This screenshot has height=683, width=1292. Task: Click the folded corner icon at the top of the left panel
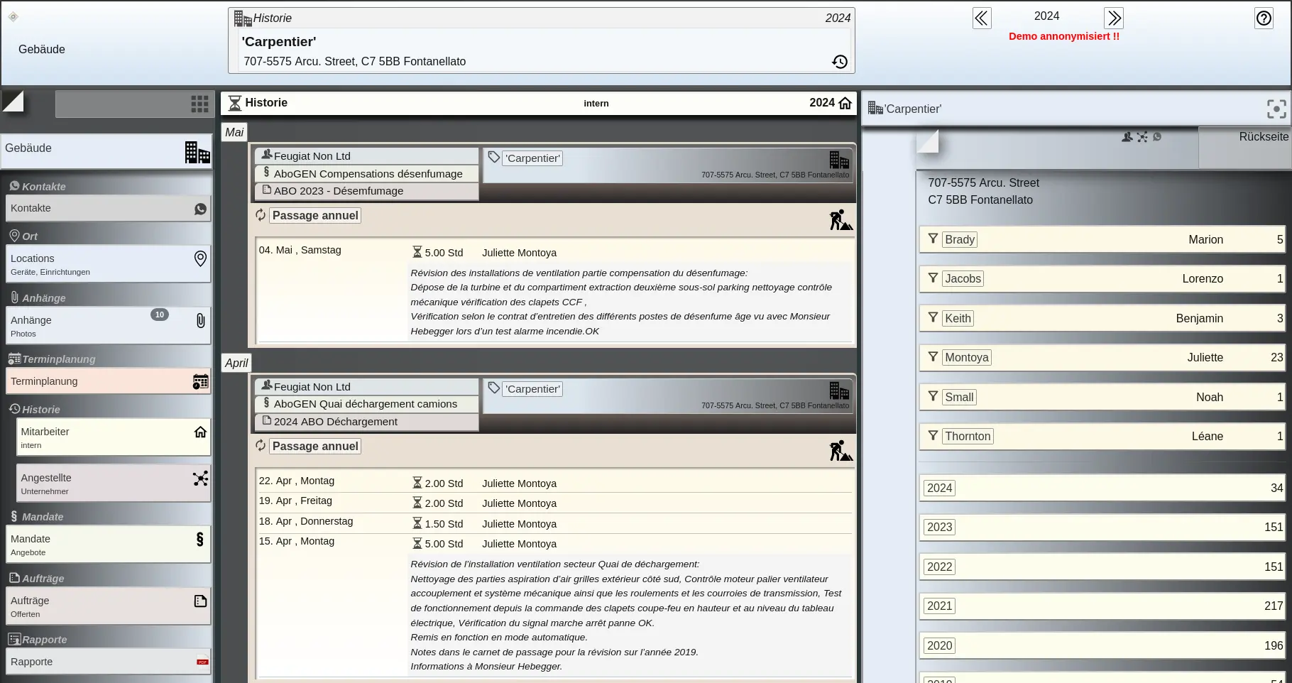tap(13, 102)
